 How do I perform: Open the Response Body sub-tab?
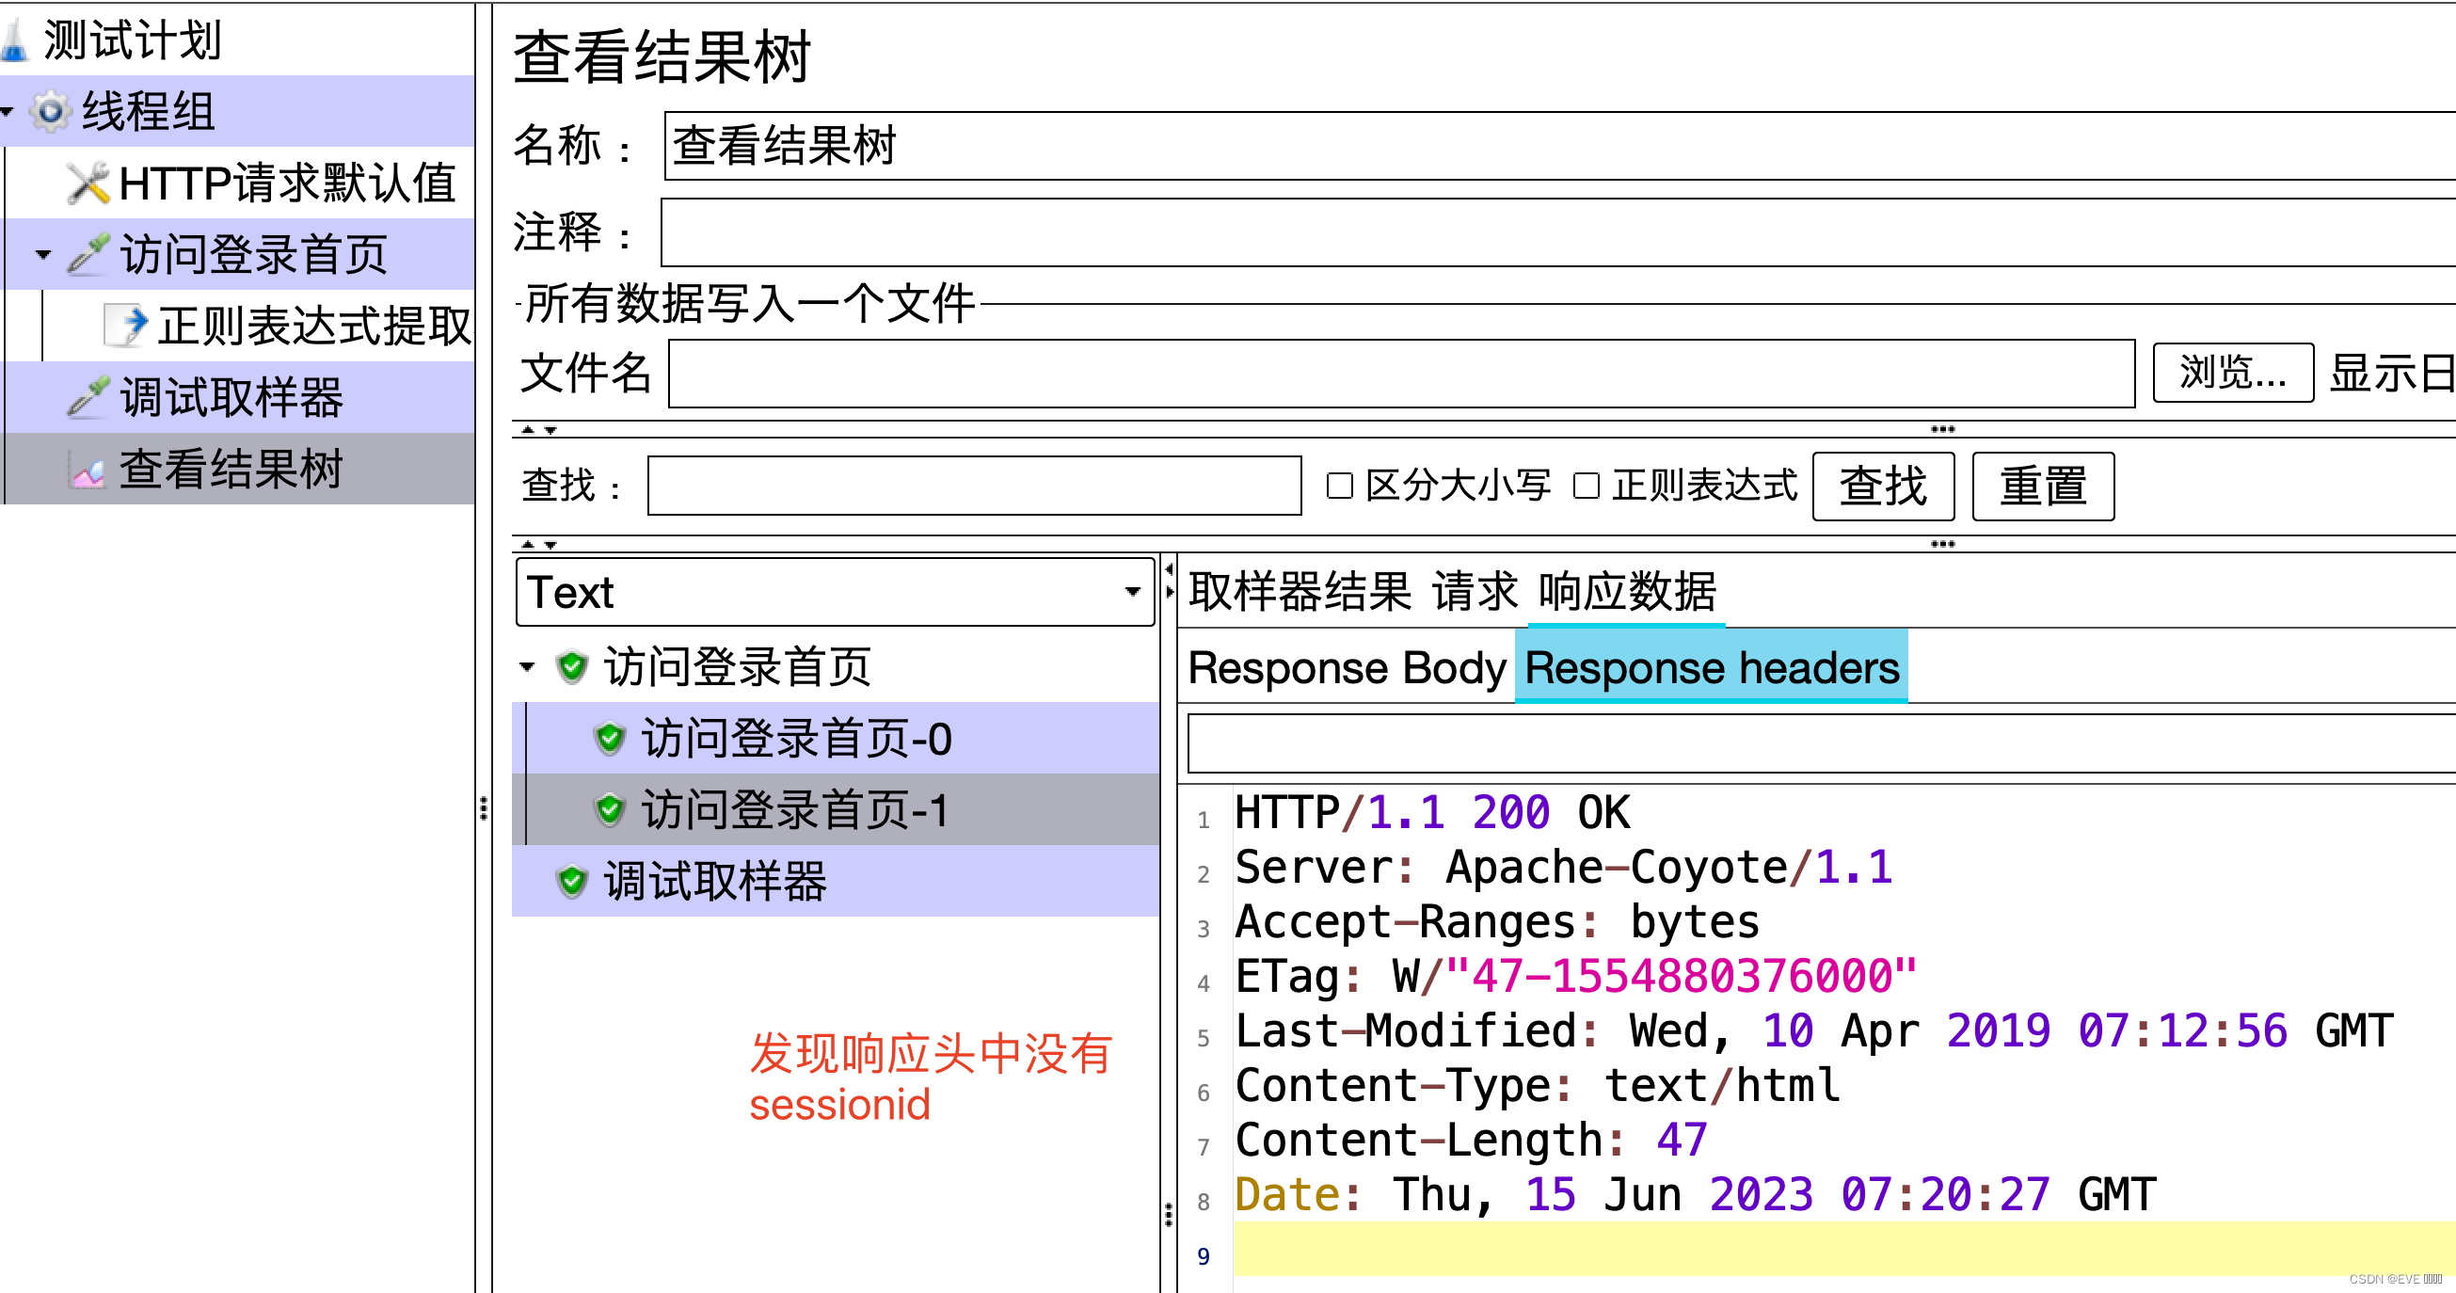(1348, 667)
